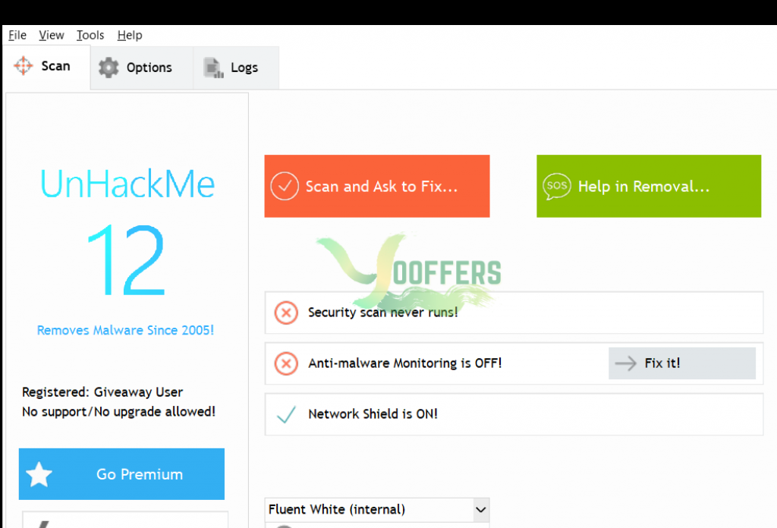Click the UnHackMe logo title
Viewport: 777px width, 528px height.
point(127,184)
